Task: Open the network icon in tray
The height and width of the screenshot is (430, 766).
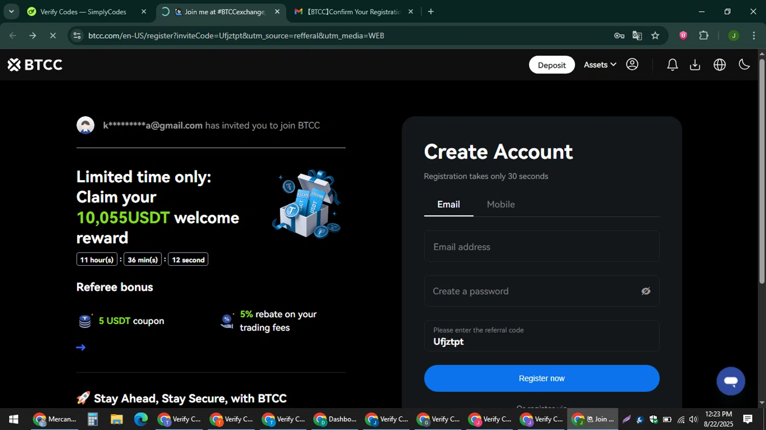Action: 681,419
